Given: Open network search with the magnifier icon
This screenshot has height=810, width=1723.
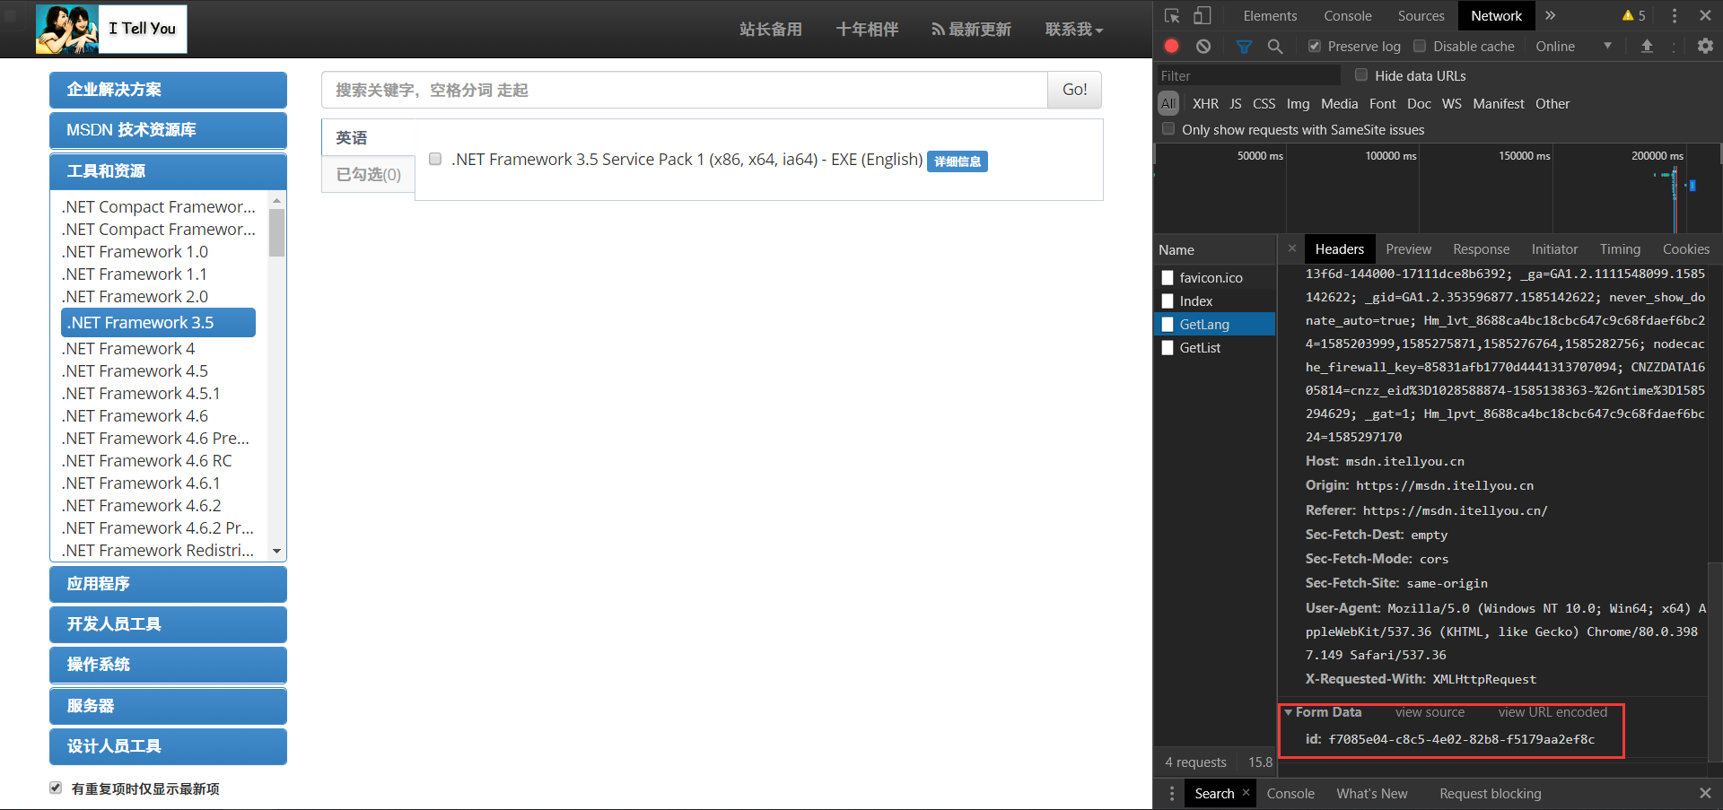Looking at the screenshot, I should pos(1275,46).
